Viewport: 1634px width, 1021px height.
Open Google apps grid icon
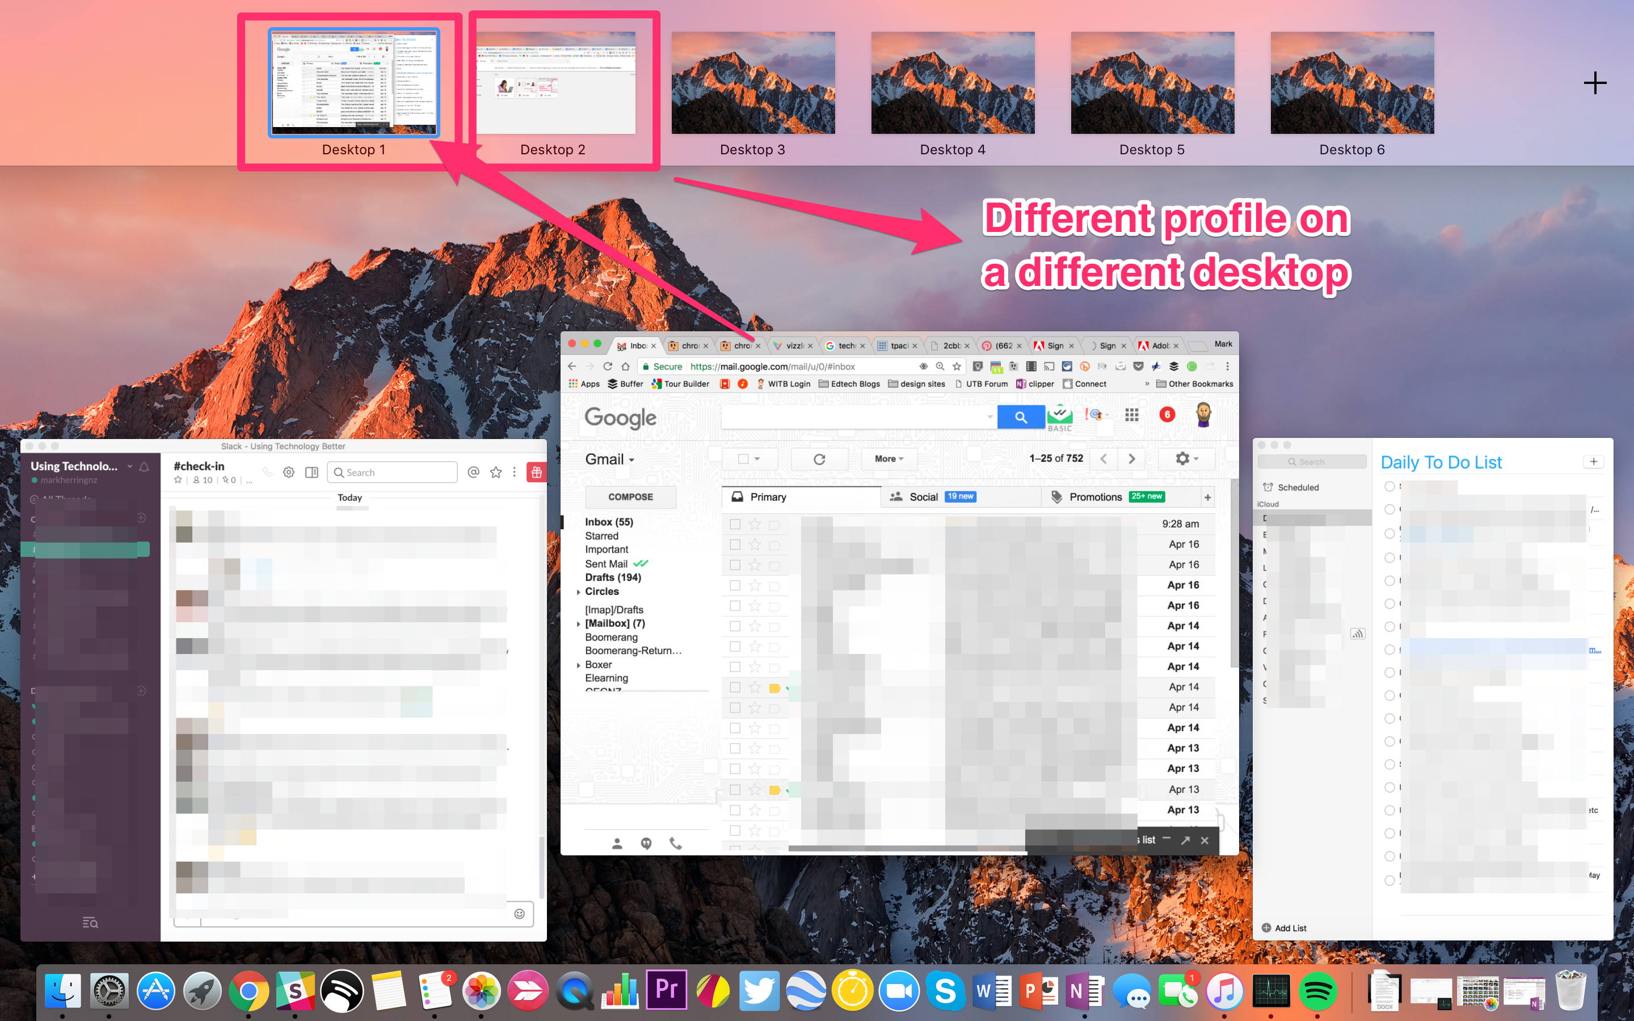coord(1132,415)
